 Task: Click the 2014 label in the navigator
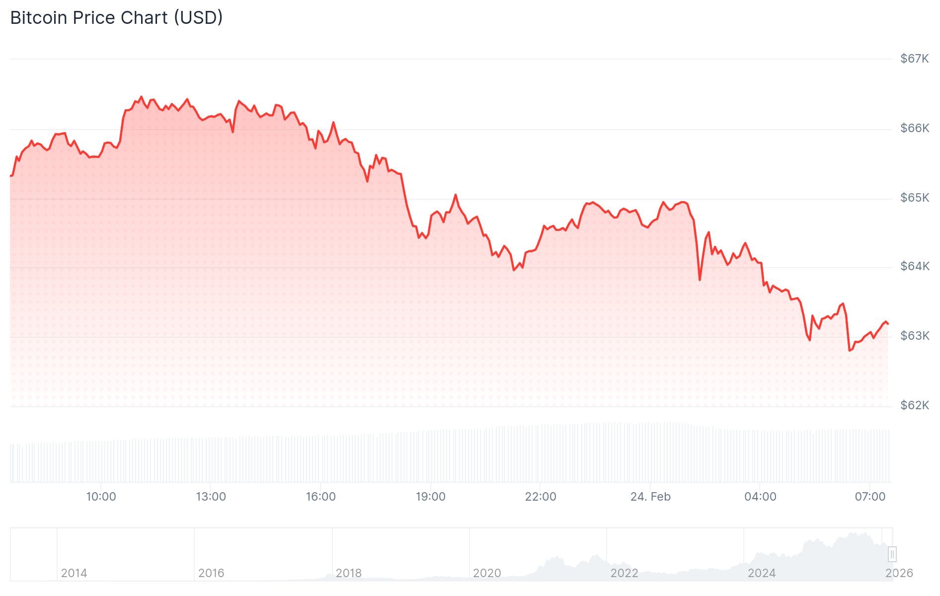coord(74,573)
